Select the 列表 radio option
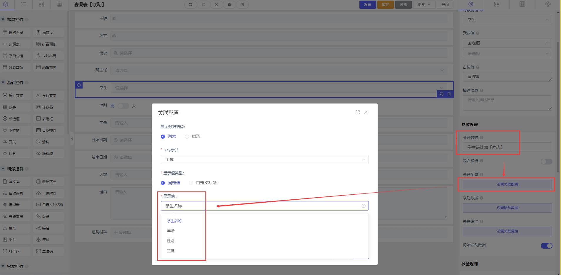The image size is (561, 275). 163,137
